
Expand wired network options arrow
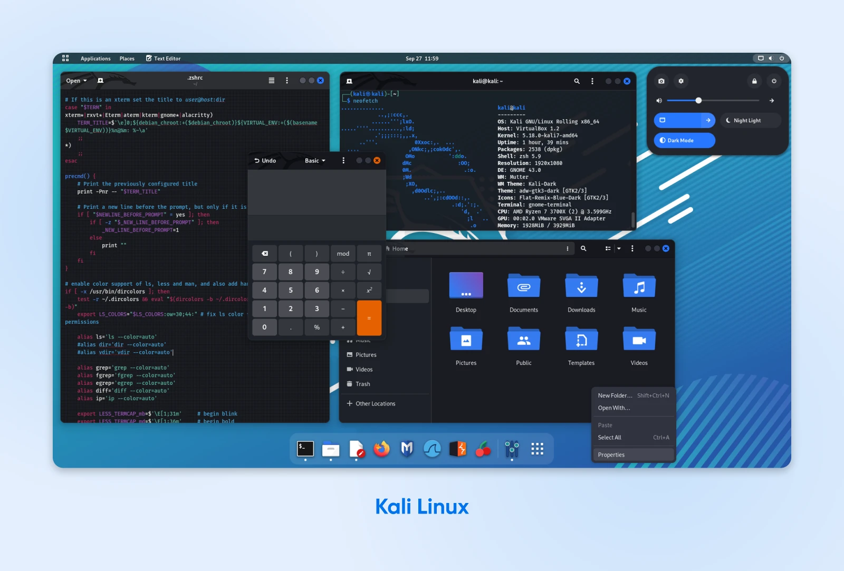[708, 120]
